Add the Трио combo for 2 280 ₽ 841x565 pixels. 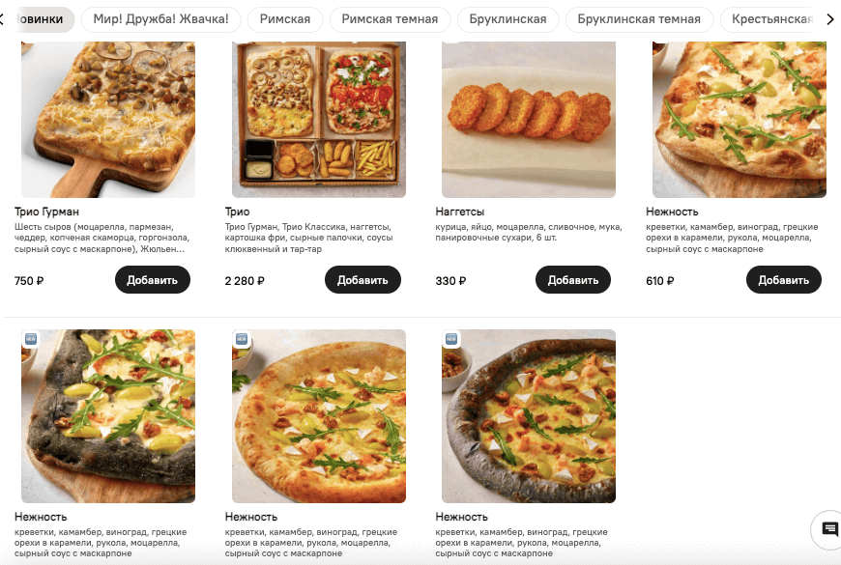pyautogui.click(x=362, y=279)
